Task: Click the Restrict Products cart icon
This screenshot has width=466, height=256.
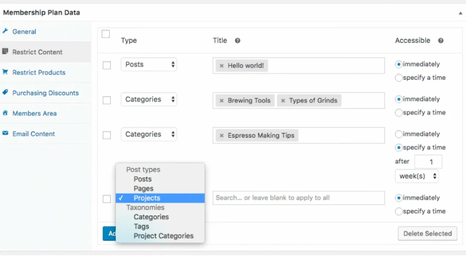Action: [x=5, y=72]
